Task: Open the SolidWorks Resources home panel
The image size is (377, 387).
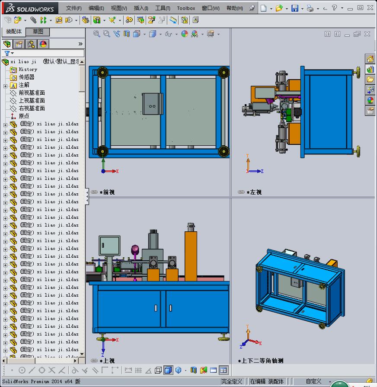Action: pos(370,59)
